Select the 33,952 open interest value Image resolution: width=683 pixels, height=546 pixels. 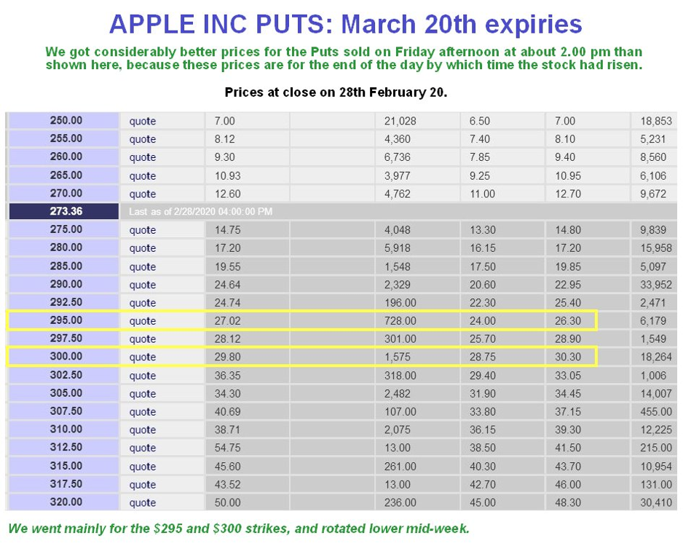(x=656, y=285)
